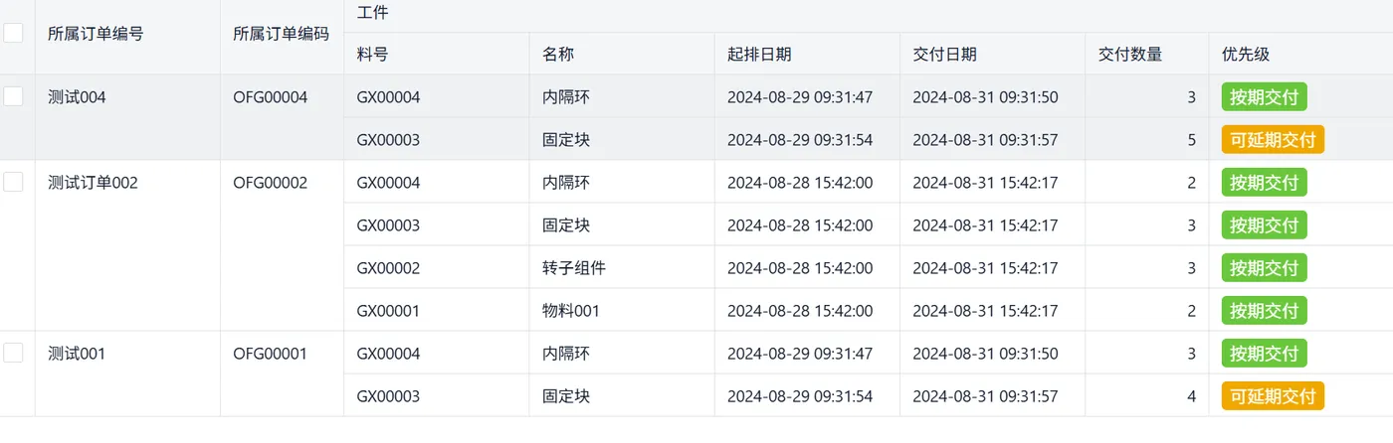The height and width of the screenshot is (443, 1393).
Task: Click the 按期交付 tag on the 转子组件 row
Action: tap(1264, 268)
